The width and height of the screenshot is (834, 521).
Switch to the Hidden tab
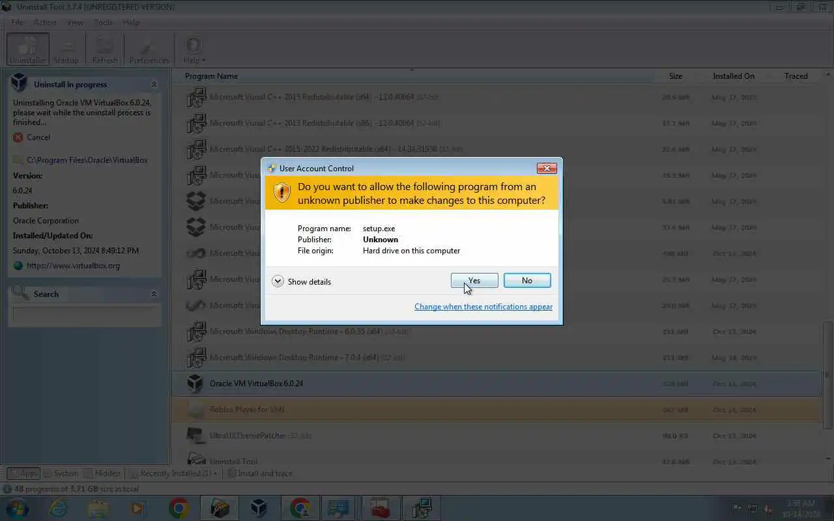tap(102, 473)
